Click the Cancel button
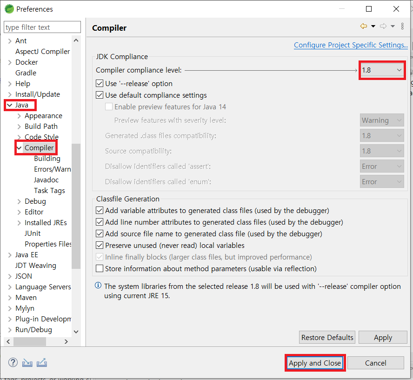The image size is (413, 380). pyautogui.click(x=376, y=363)
